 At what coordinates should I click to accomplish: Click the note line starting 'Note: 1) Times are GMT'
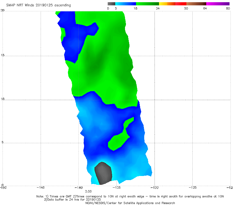[x=130, y=196]
